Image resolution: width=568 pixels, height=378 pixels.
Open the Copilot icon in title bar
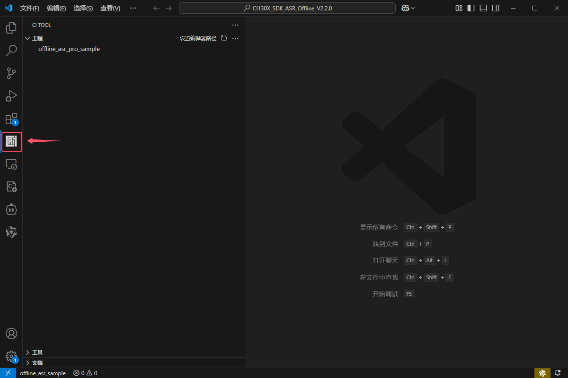[405, 8]
